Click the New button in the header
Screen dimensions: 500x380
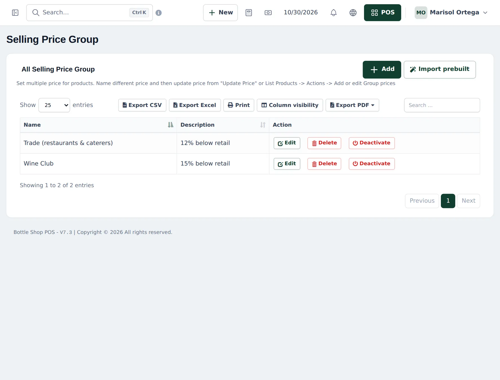point(220,13)
